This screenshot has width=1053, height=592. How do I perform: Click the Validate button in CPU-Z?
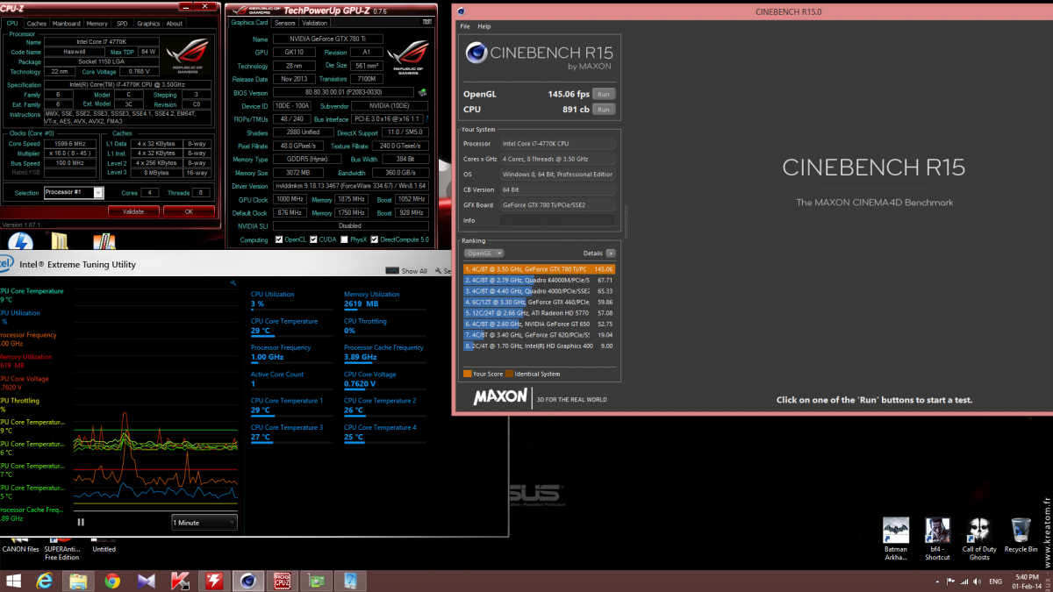click(x=133, y=211)
